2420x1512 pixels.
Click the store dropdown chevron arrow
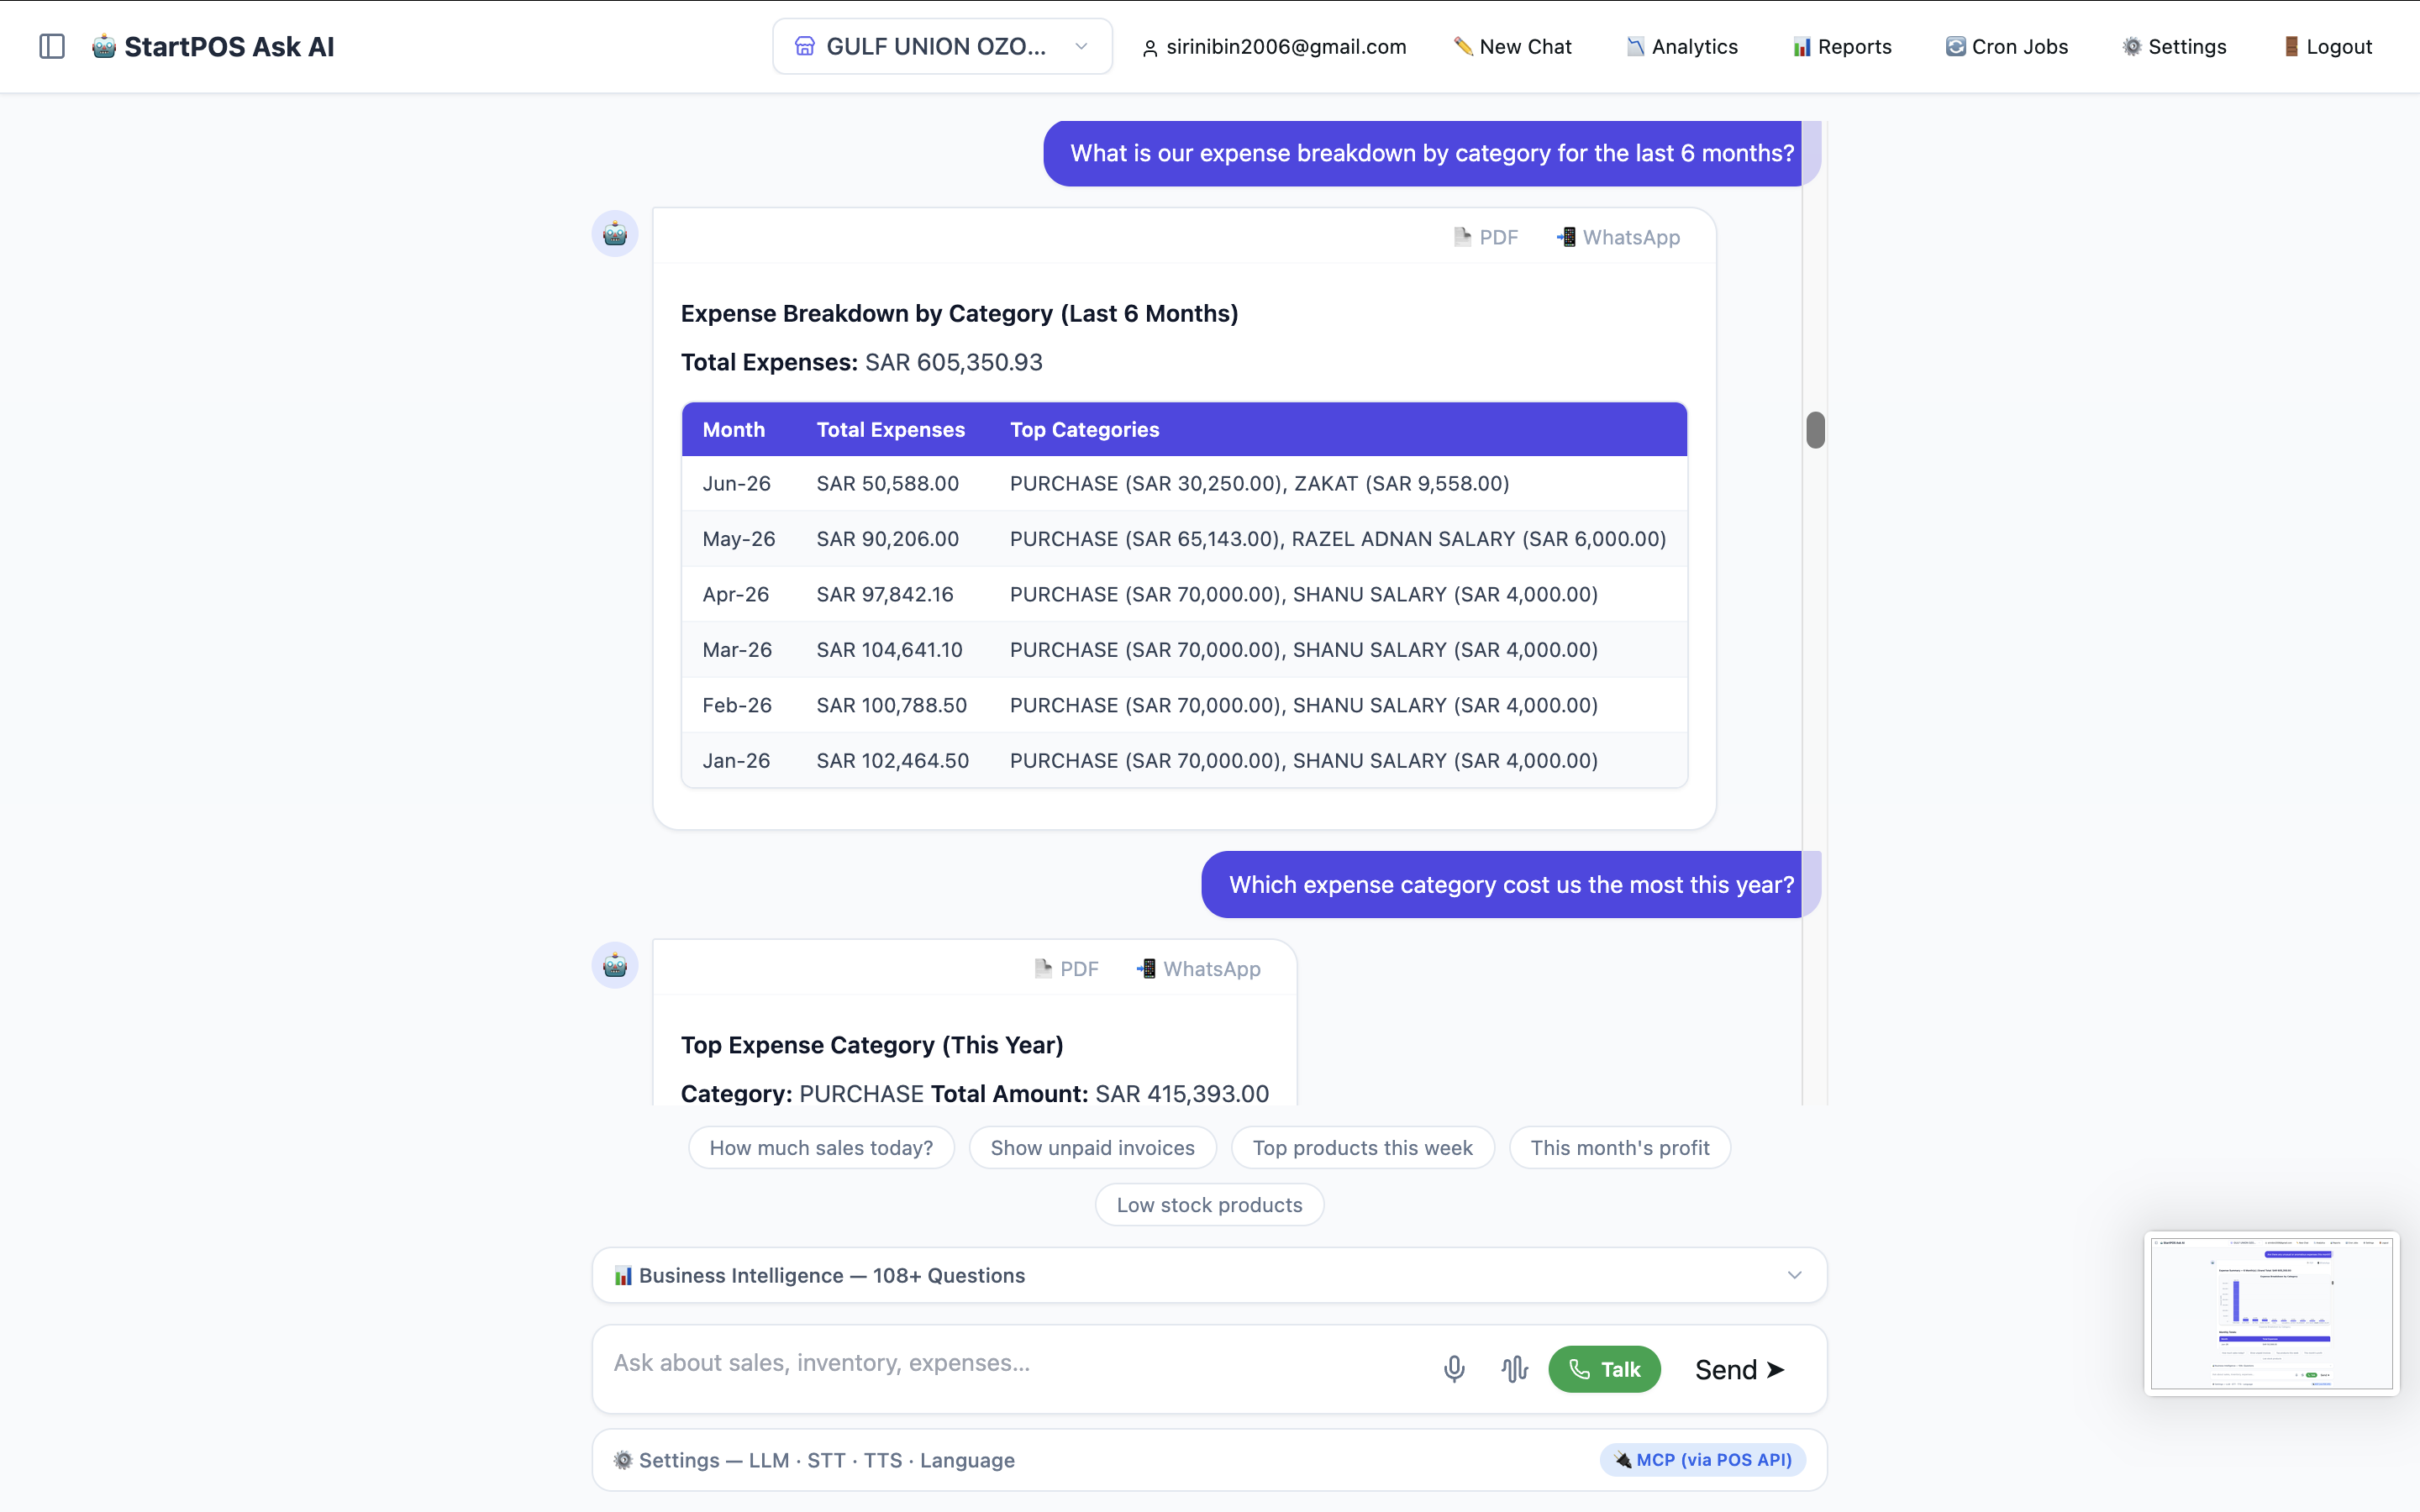click(1081, 46)
